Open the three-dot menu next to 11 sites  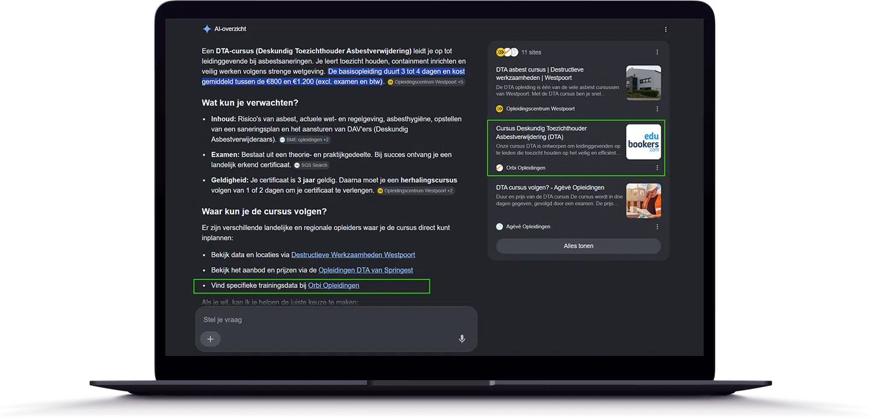657,52
